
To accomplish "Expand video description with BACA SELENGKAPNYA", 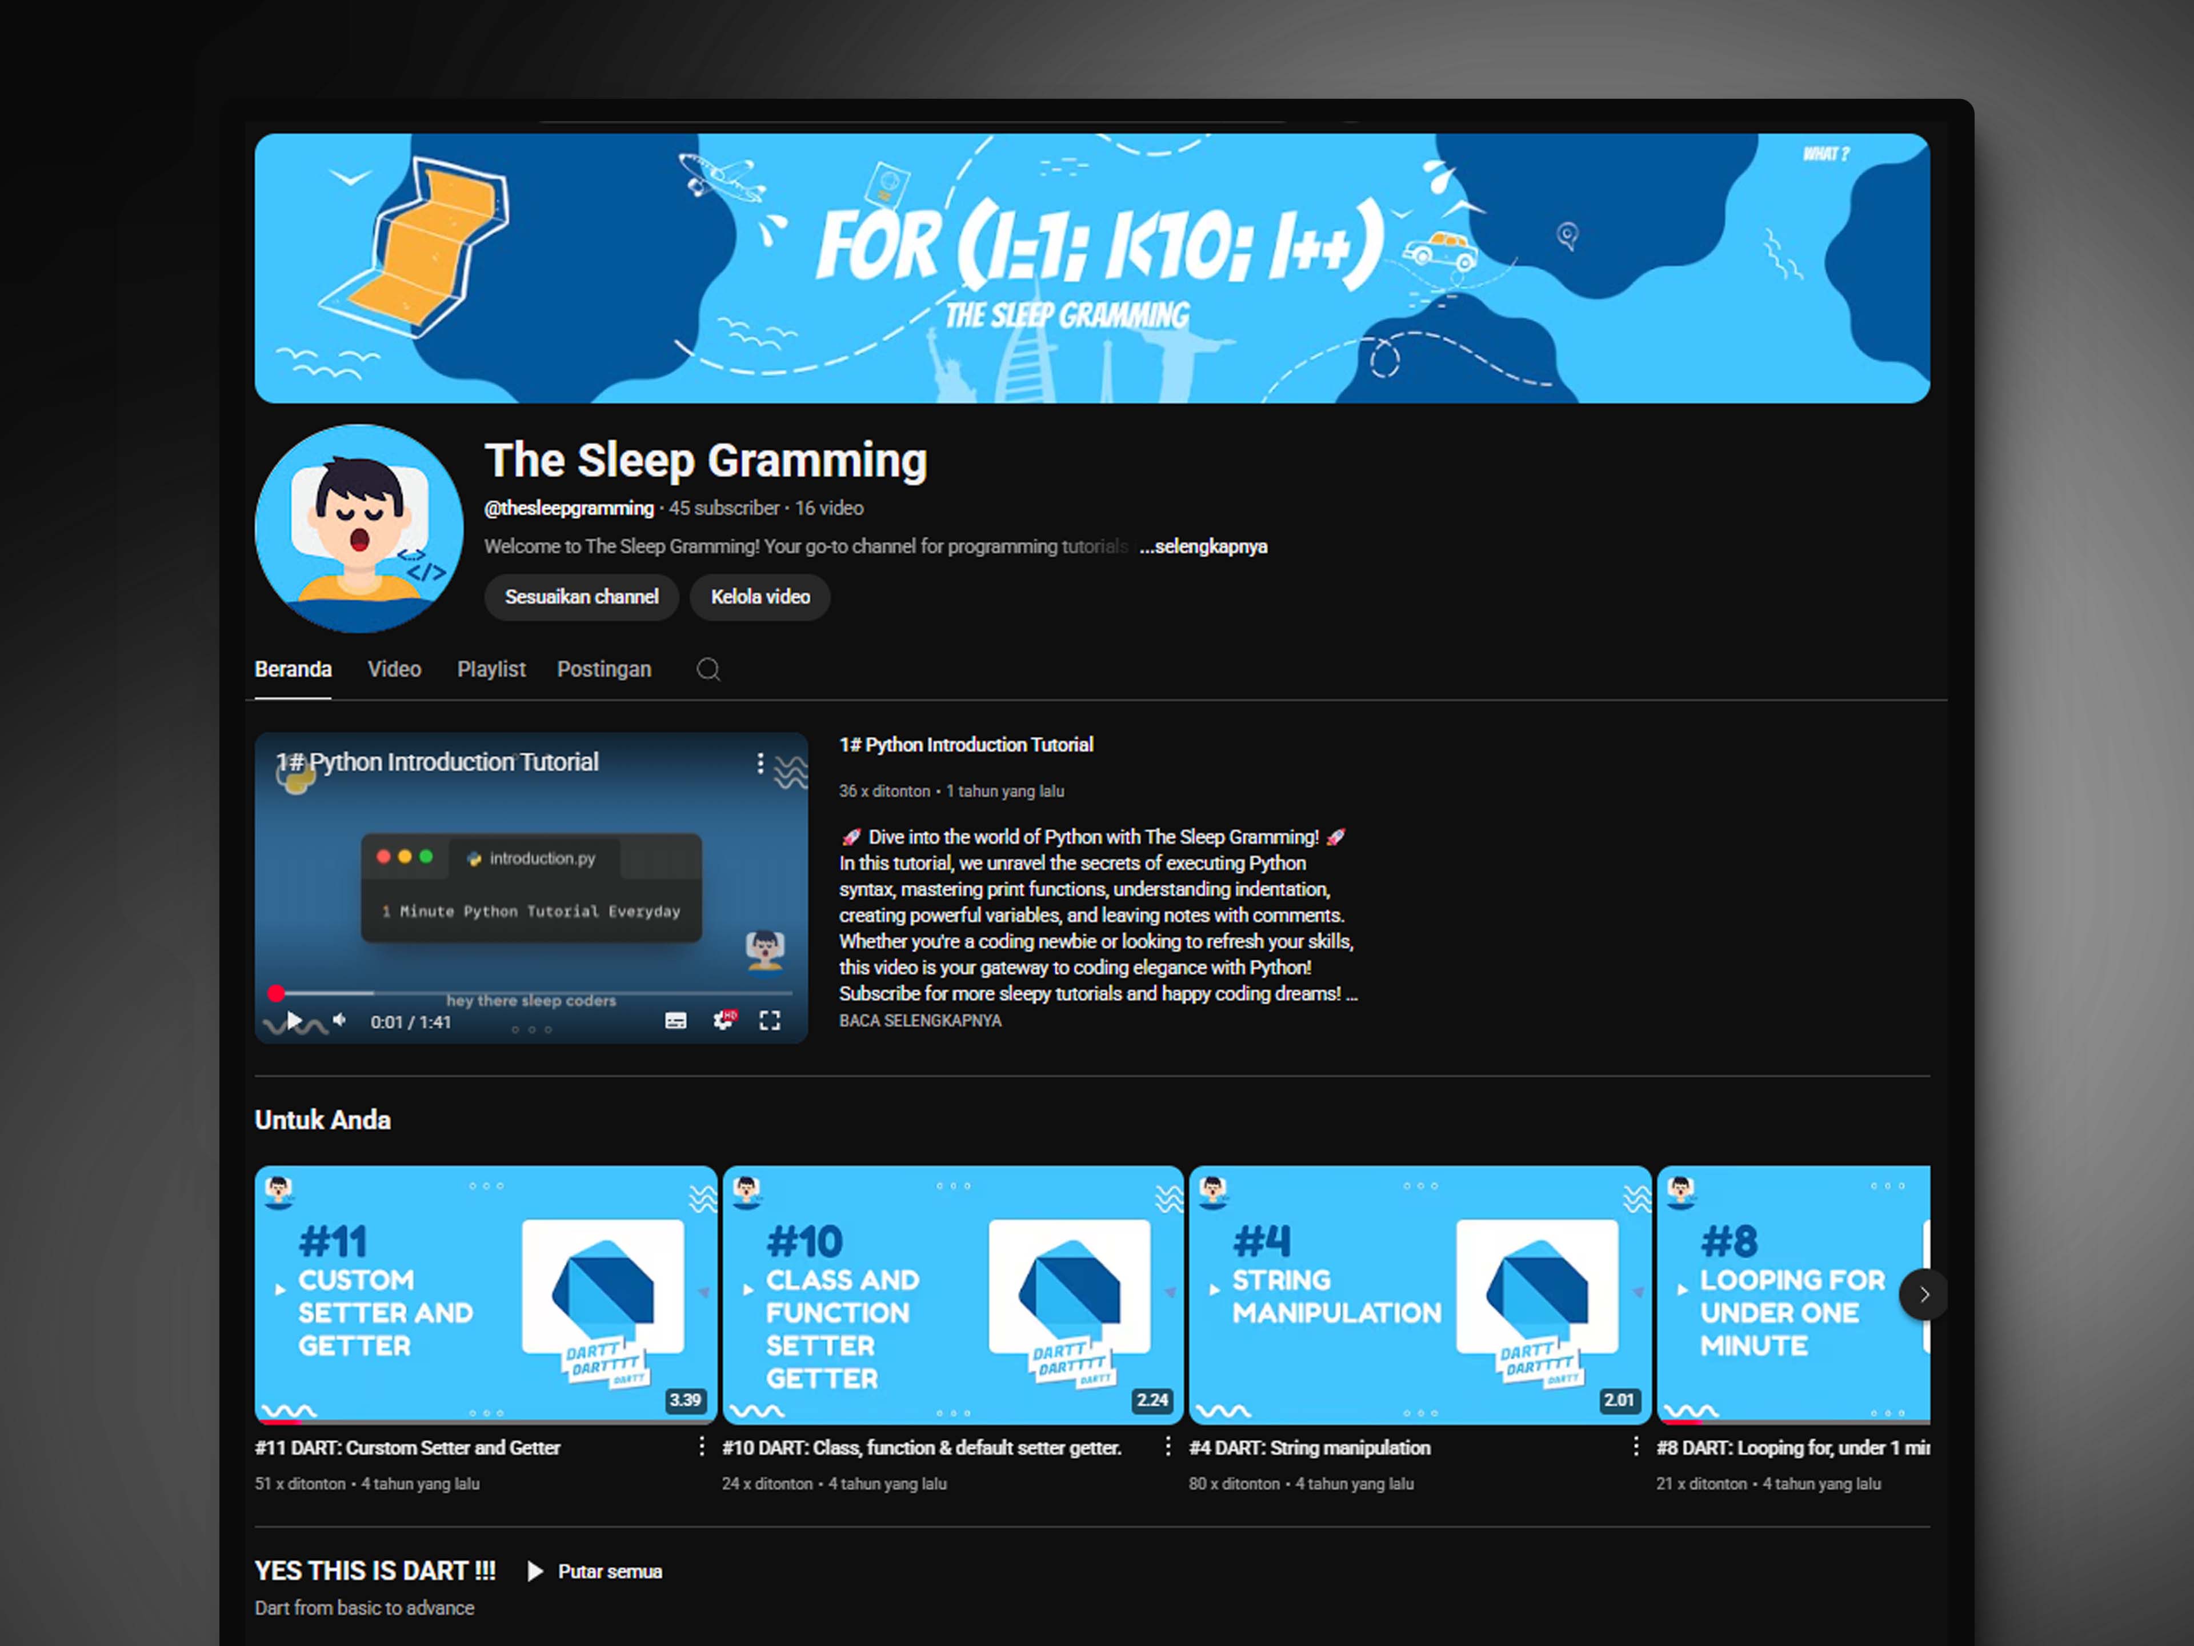I will click(920, 1021).
